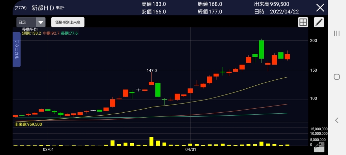Tap the 5,000,000 volume axis label
346x155 pixels.
click(318, 140)
